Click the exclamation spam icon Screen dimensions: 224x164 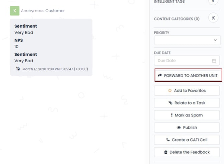(x=172, y=115)
